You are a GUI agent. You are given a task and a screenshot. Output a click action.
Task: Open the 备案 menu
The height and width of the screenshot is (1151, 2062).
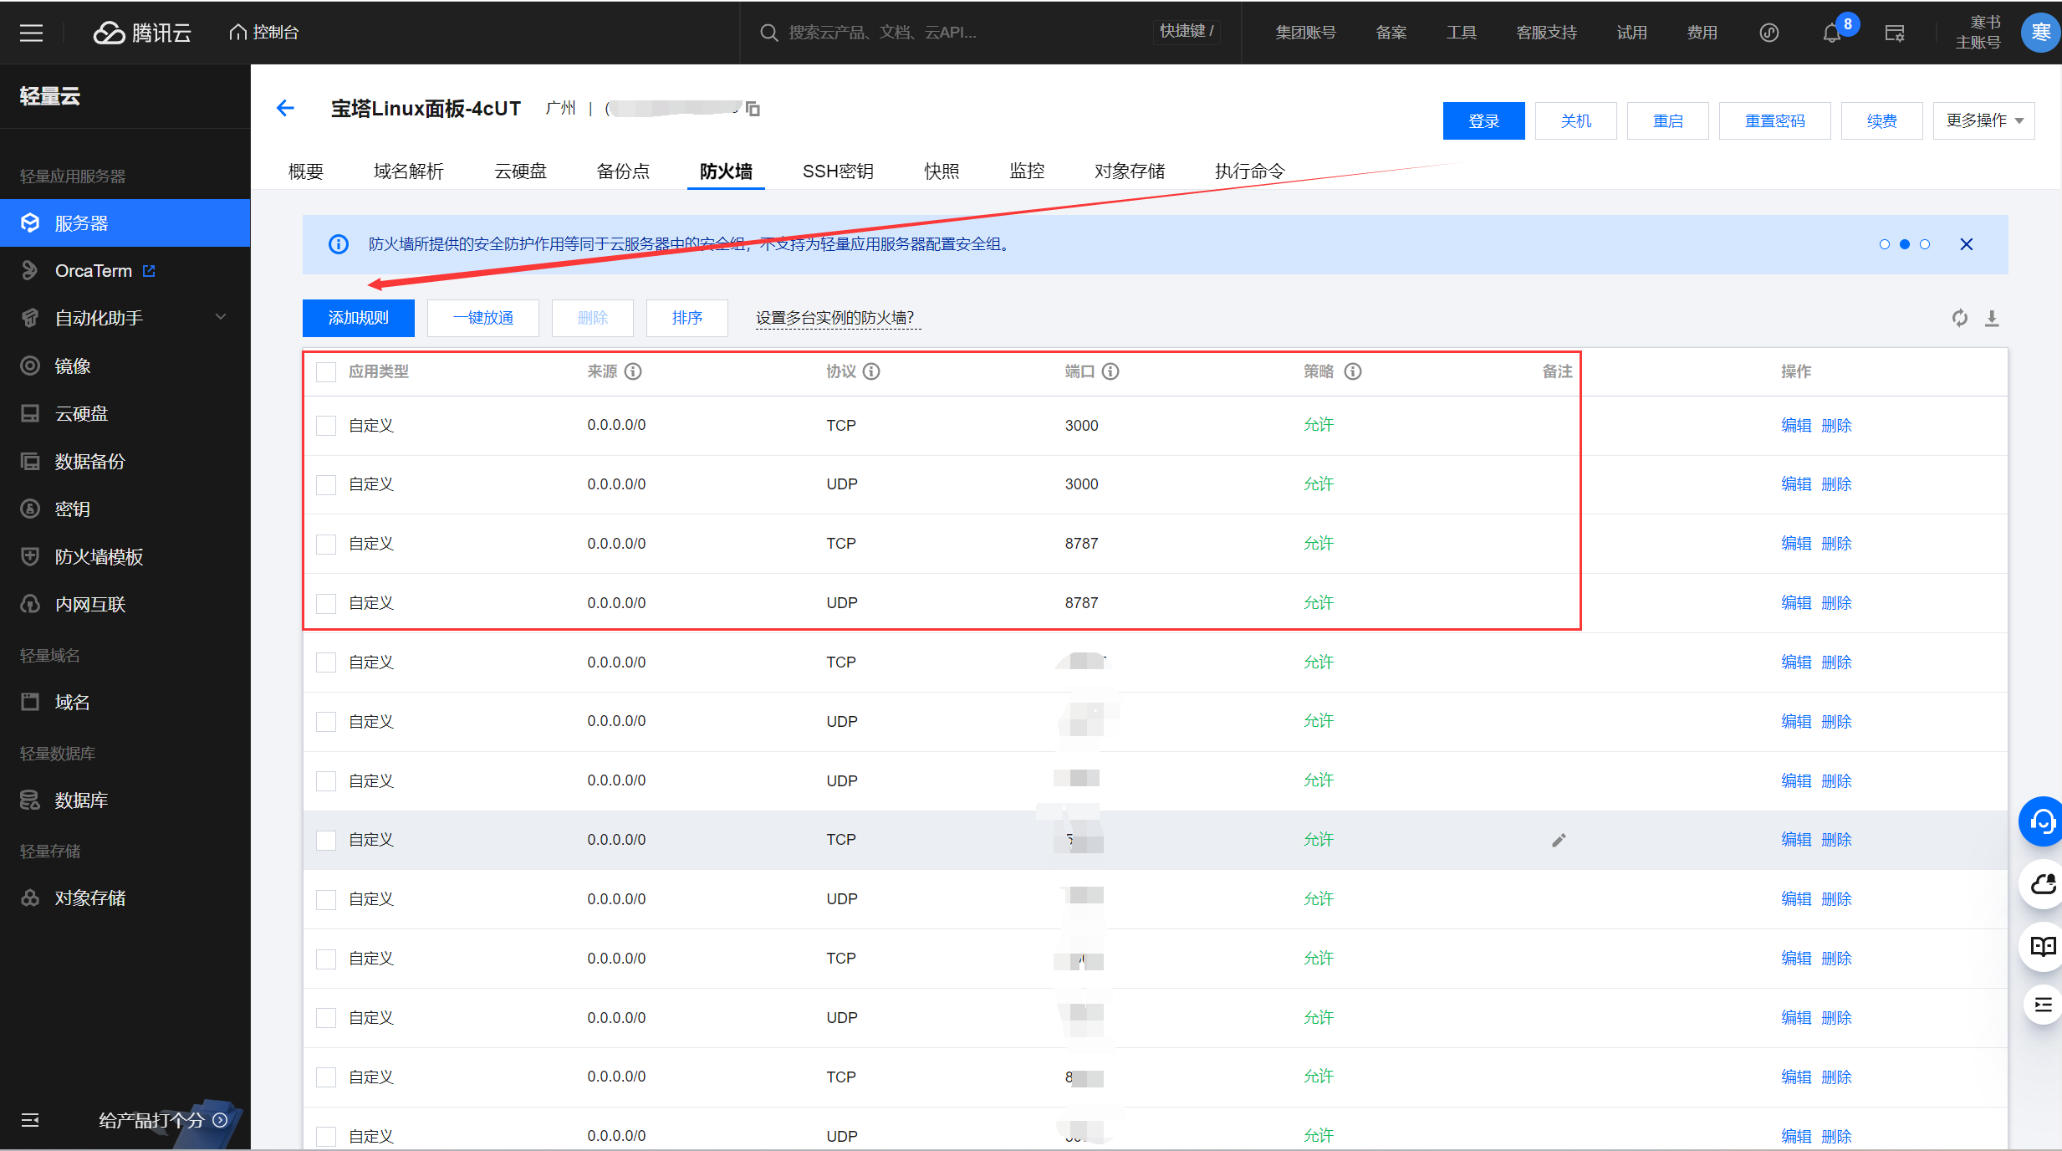[1391, 33]
